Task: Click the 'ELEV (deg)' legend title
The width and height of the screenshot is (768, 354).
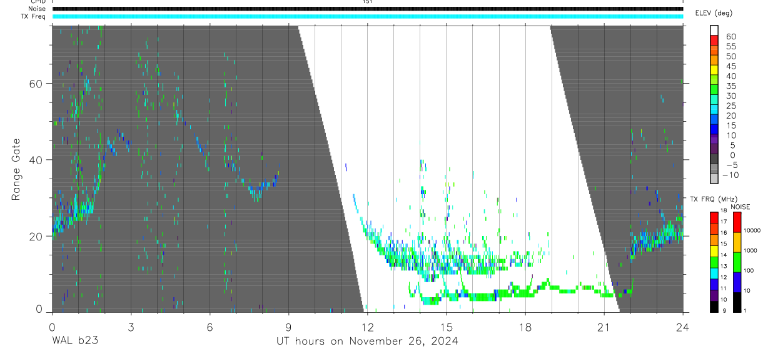Action: pos(714,13)
